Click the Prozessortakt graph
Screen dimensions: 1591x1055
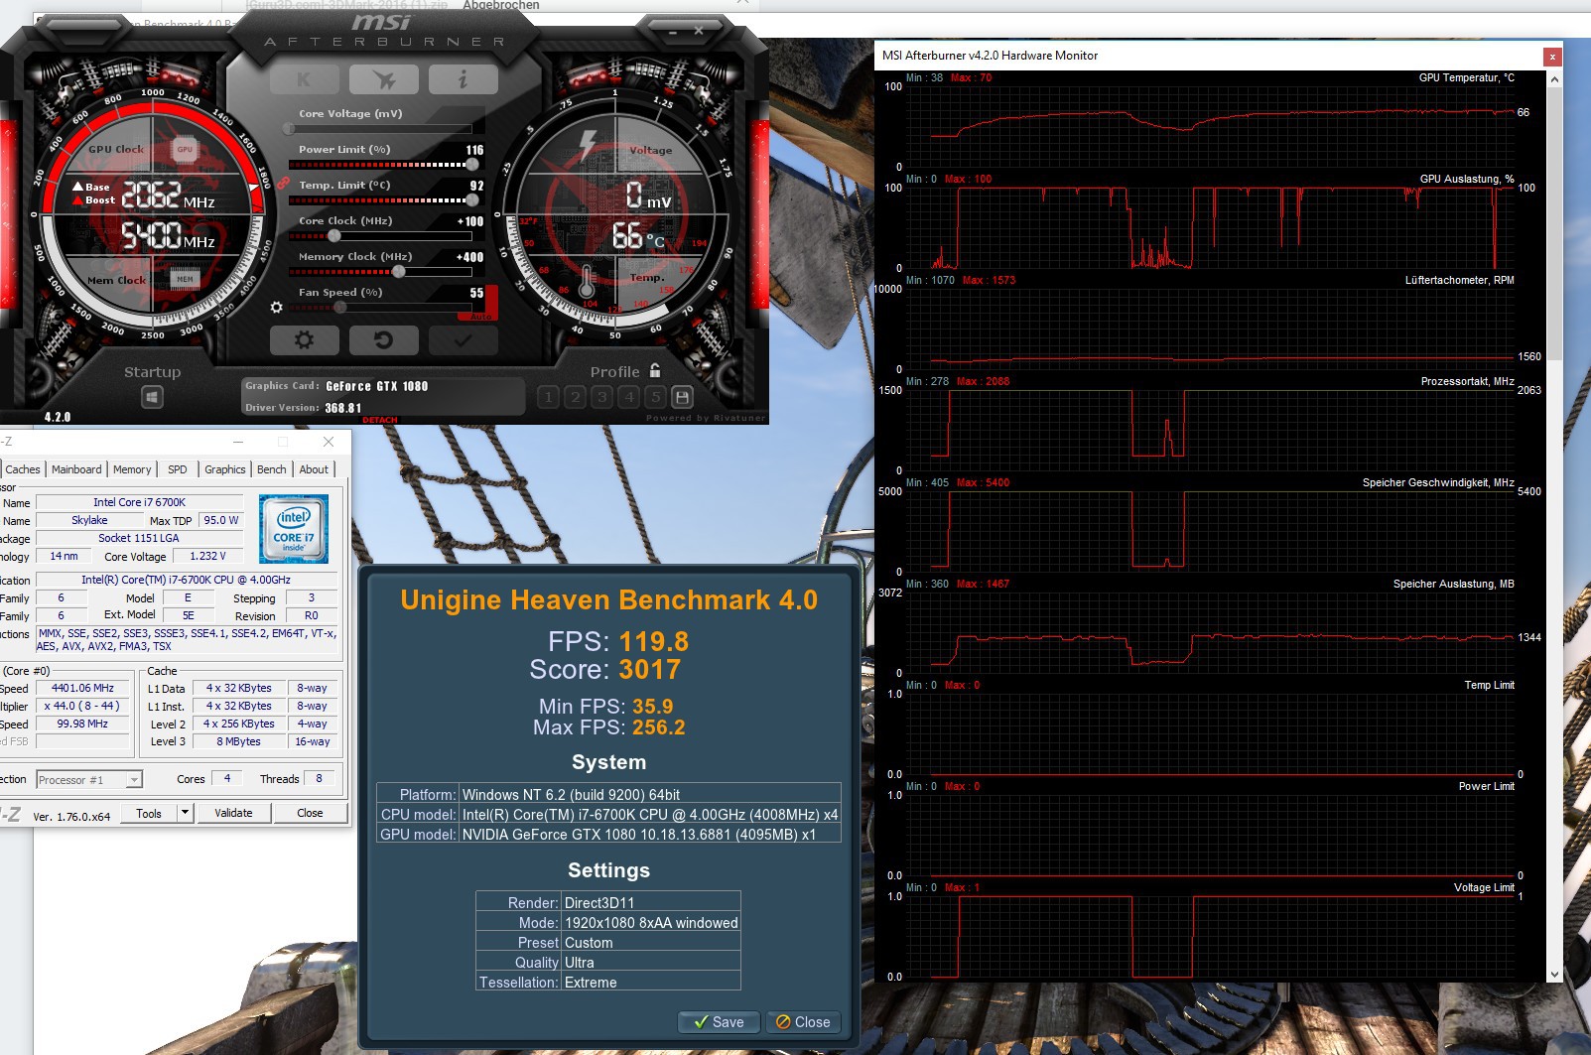tap(1211, 430)
